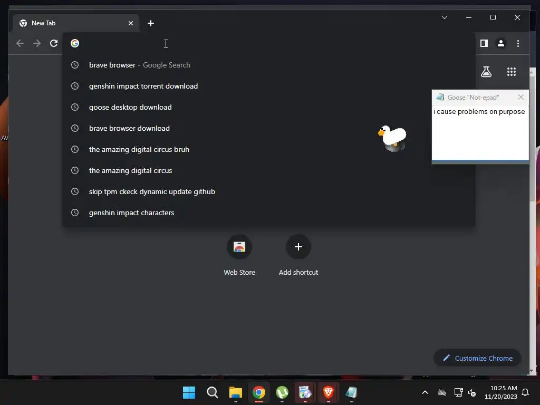The height and width of the screenshot is (405, 540).
Task: Click the notepad-like taskbar icon
Action: (x=351, y=392)
